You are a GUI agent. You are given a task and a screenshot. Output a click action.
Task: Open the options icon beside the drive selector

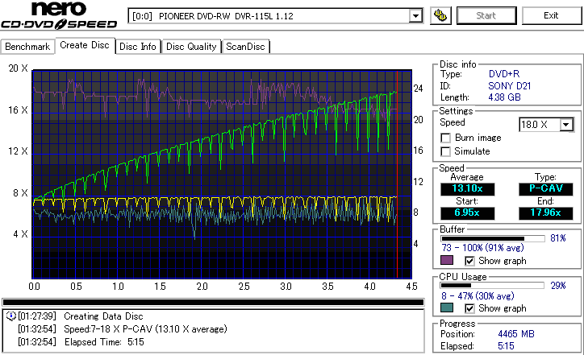click(440, 15)
